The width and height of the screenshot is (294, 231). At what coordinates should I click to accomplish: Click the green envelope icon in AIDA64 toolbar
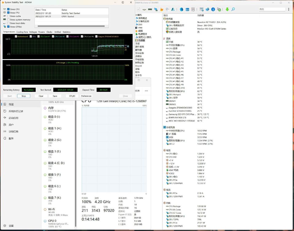219,9
